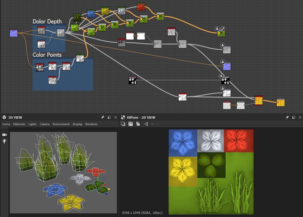The width and height of the screenshot is (303, 217).
Task: Select the Color Points frame title
Action: click(x=47, y=55)
